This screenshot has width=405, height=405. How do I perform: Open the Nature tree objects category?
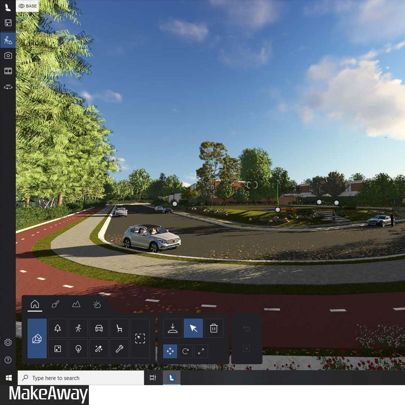pyautogui.click(x=57, y=328)
